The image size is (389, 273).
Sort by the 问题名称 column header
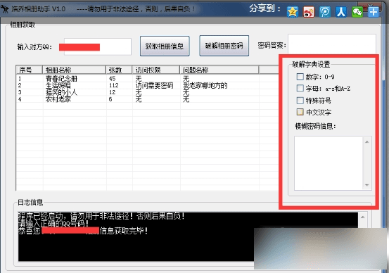(219, 70)
